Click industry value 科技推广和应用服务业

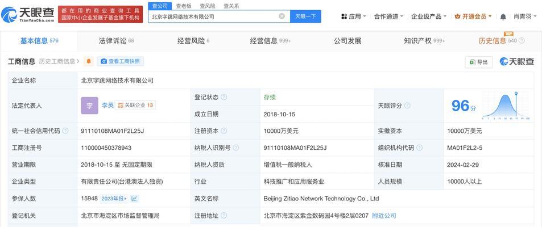(294, 182)
